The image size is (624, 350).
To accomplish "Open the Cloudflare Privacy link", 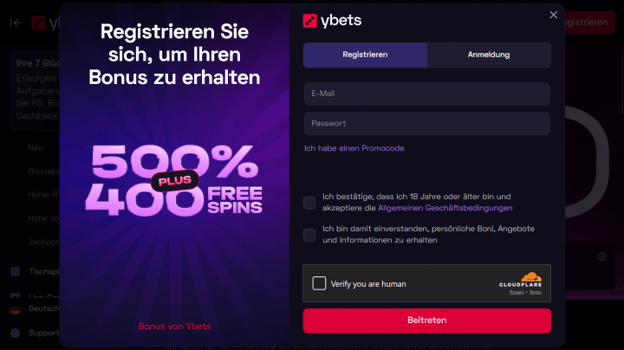I will 517,293.
